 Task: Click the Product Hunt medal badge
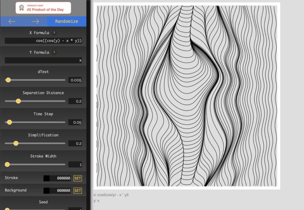(21, 8)
